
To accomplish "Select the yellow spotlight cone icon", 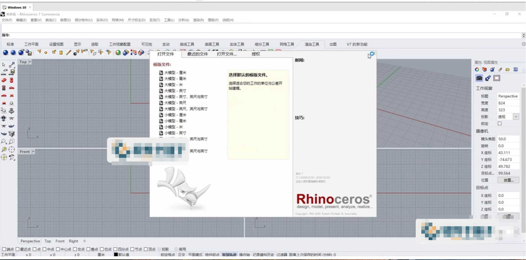I will click(x=39, y=52).
